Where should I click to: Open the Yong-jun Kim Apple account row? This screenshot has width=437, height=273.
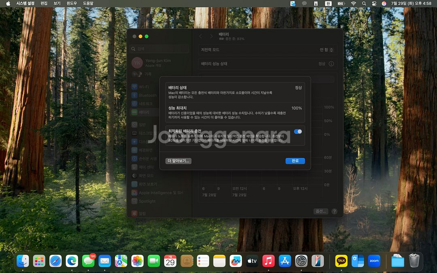point(159,63)
